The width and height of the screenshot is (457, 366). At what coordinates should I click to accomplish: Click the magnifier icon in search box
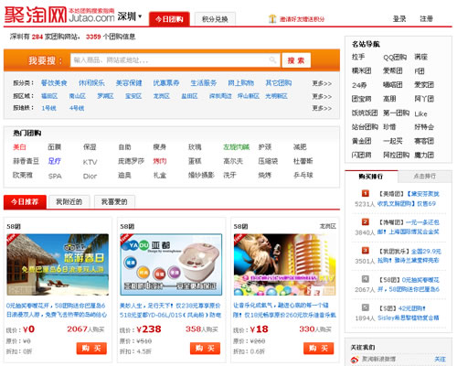pos(272,59)
